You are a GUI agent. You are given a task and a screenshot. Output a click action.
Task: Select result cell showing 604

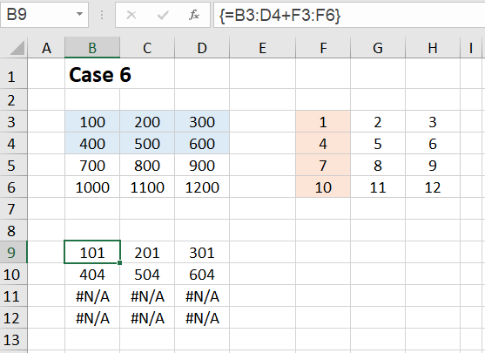tap(202, 275)
